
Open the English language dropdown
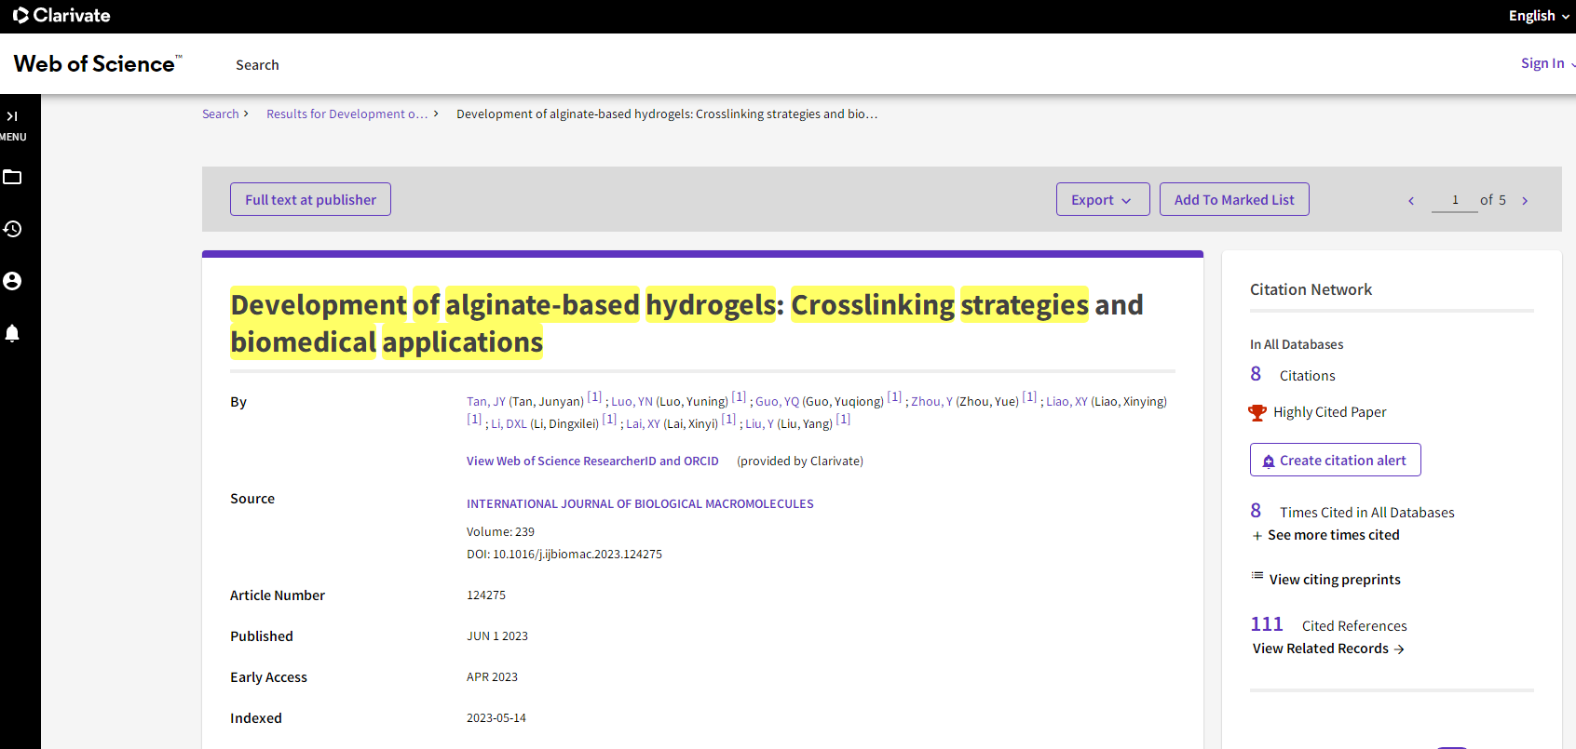(x=1538, y=16)
